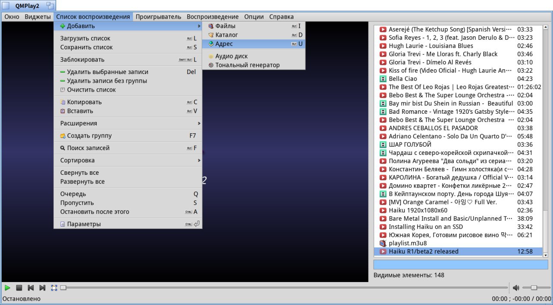Toggle fullscreen mode icon
The width and height of the screenshot is (553, 305).
click(x=54, y=288)
